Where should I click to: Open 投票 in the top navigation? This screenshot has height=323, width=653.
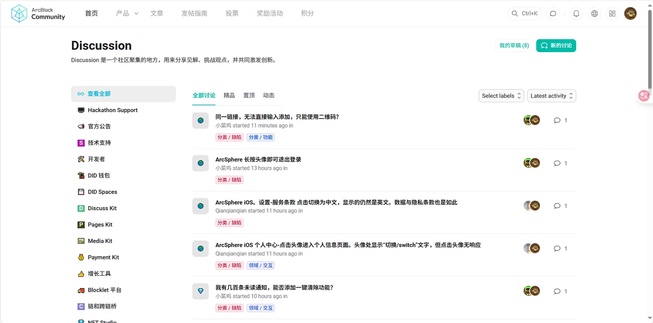[232, 13]
